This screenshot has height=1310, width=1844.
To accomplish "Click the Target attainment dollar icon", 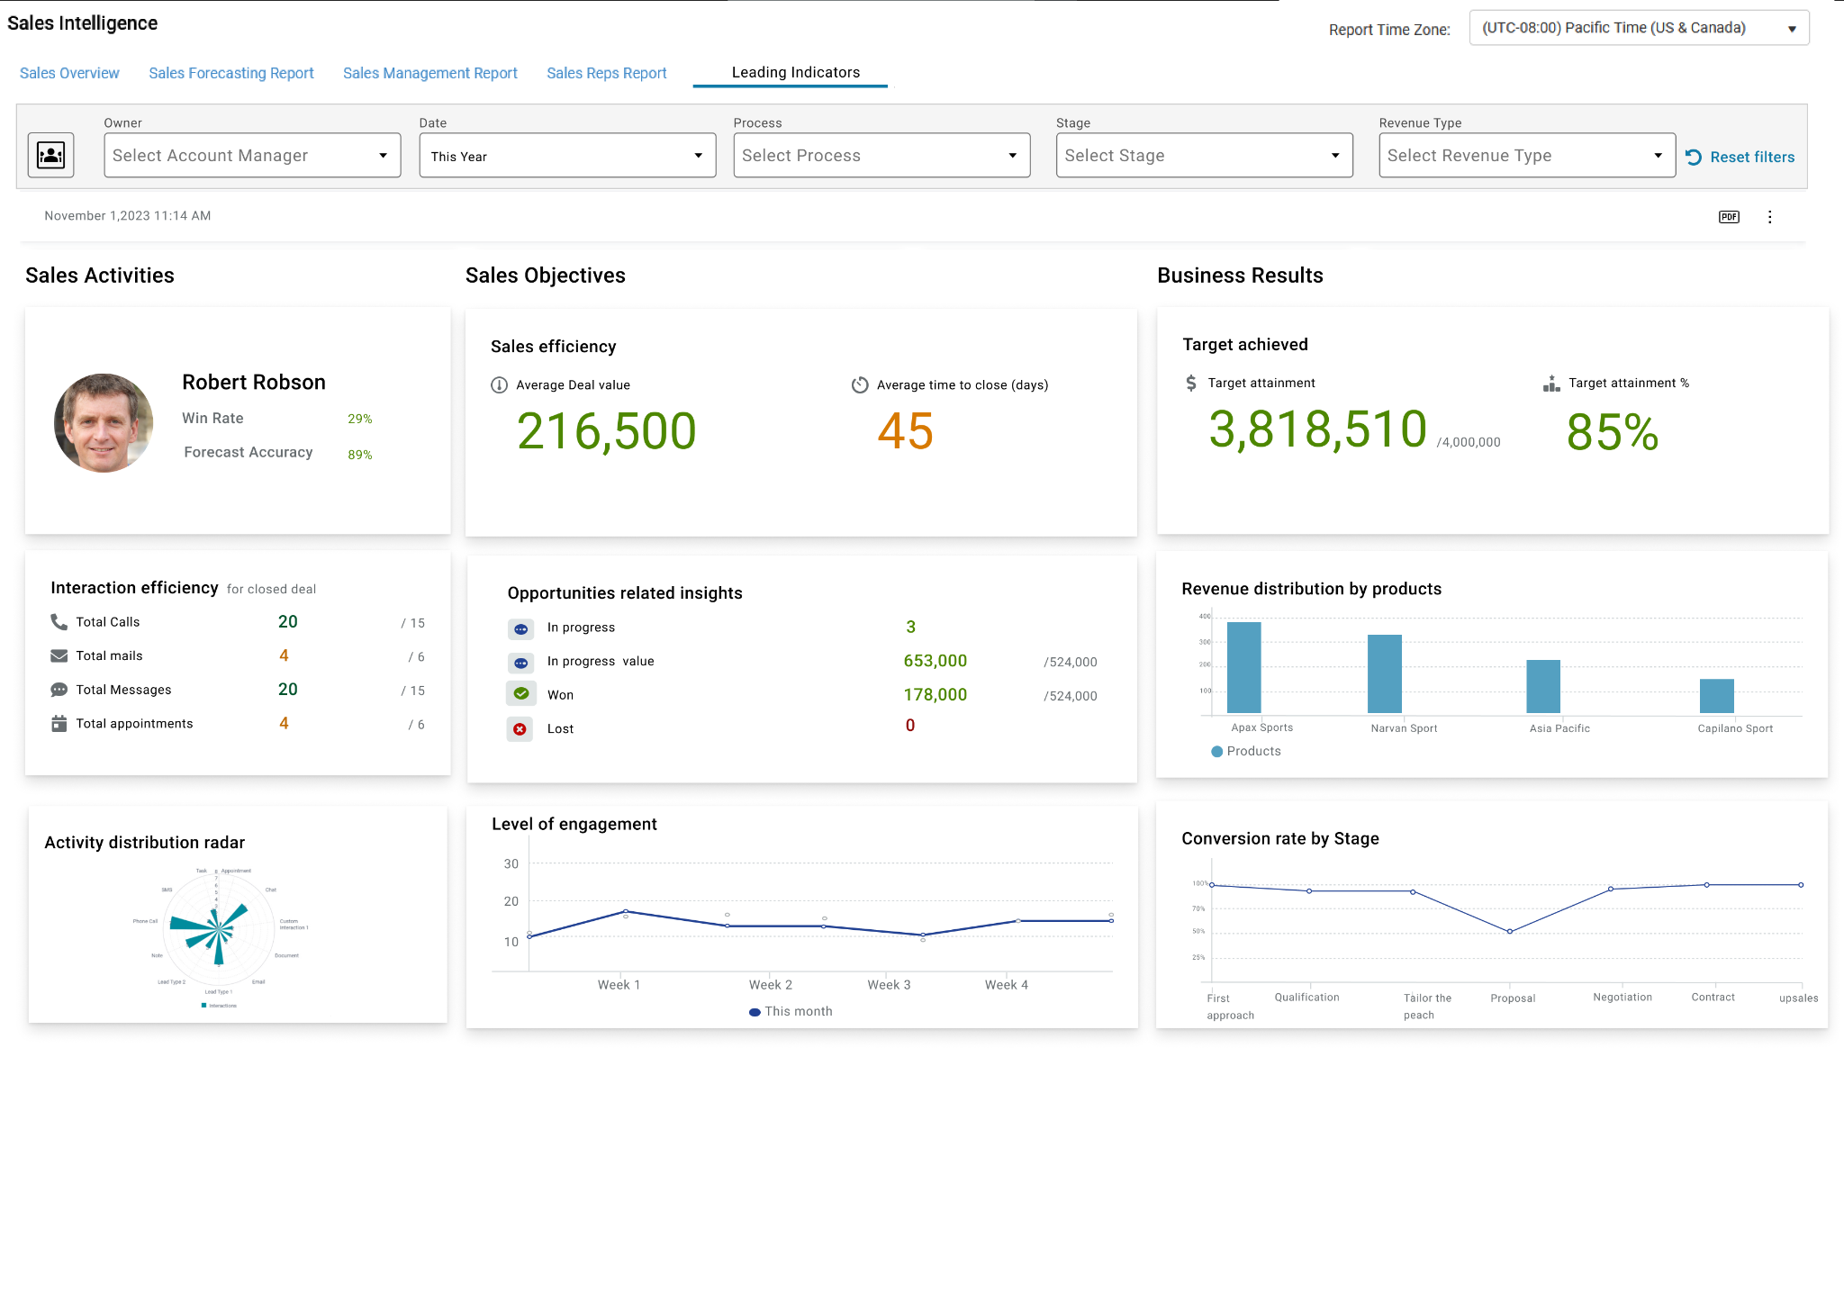I will [x=1191, y=383].
